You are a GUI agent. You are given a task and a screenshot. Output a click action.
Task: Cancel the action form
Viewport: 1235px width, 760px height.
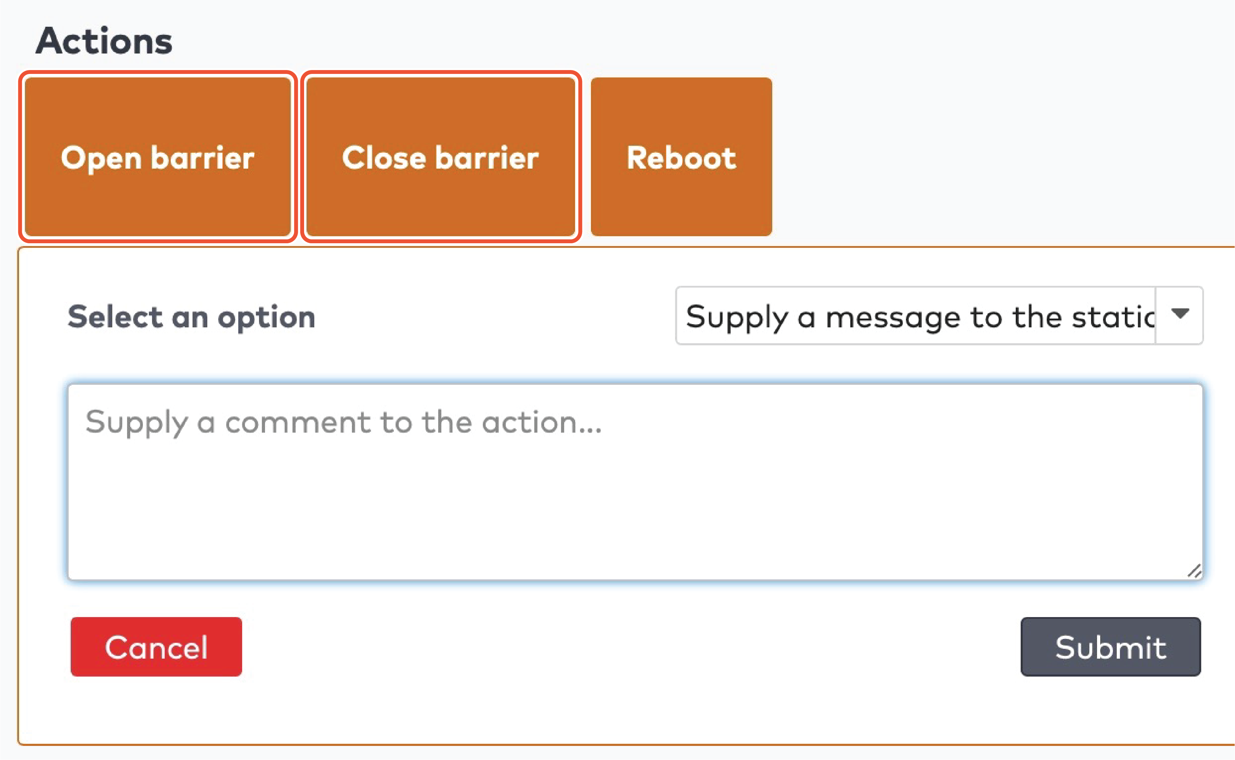pyautogui.click(x=156, y=646)
